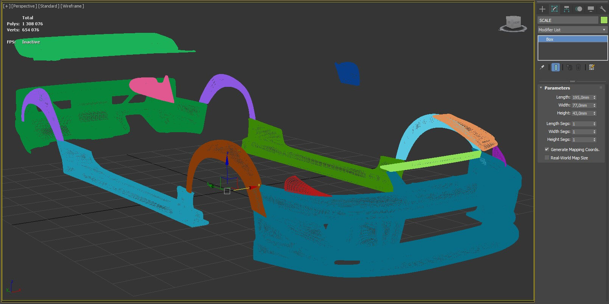
Task: Open the Display panel tab
Action: (591, 9)
